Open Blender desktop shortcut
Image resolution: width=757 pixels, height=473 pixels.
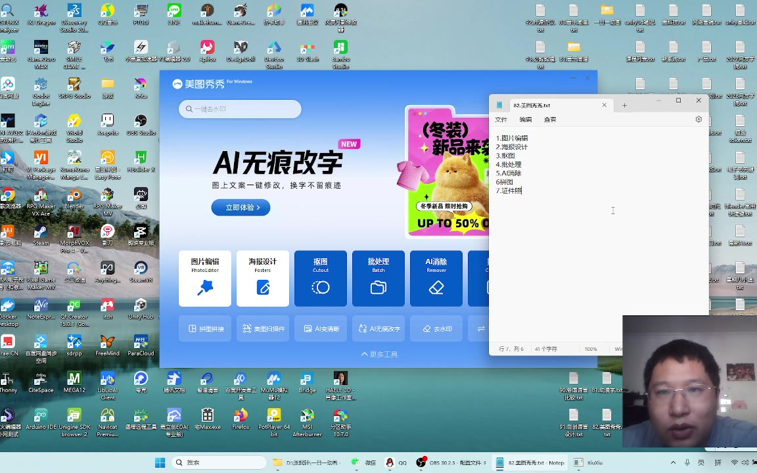74,197
